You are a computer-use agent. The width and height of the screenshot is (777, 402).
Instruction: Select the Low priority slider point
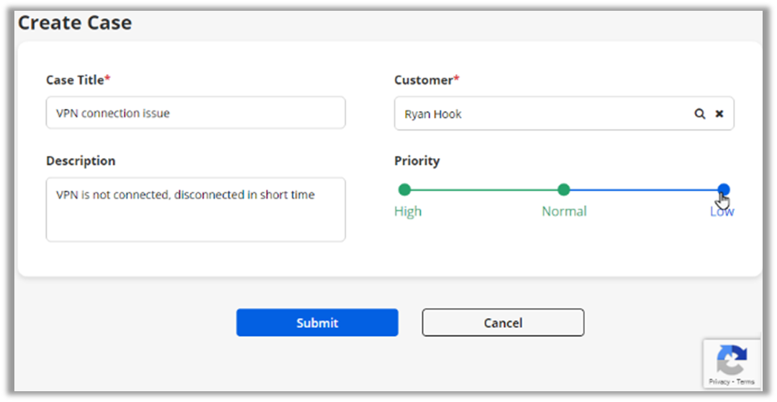723,190
